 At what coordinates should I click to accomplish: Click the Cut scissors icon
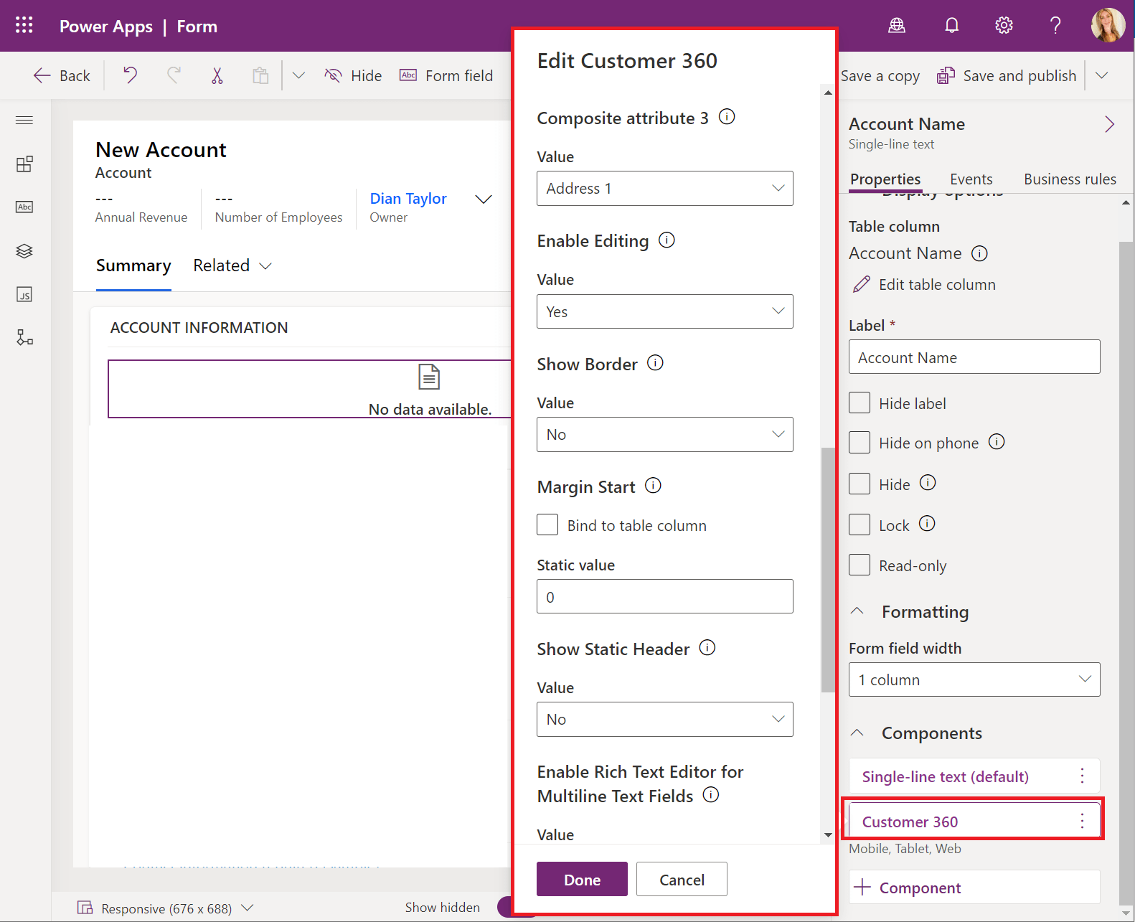(217, 75)
